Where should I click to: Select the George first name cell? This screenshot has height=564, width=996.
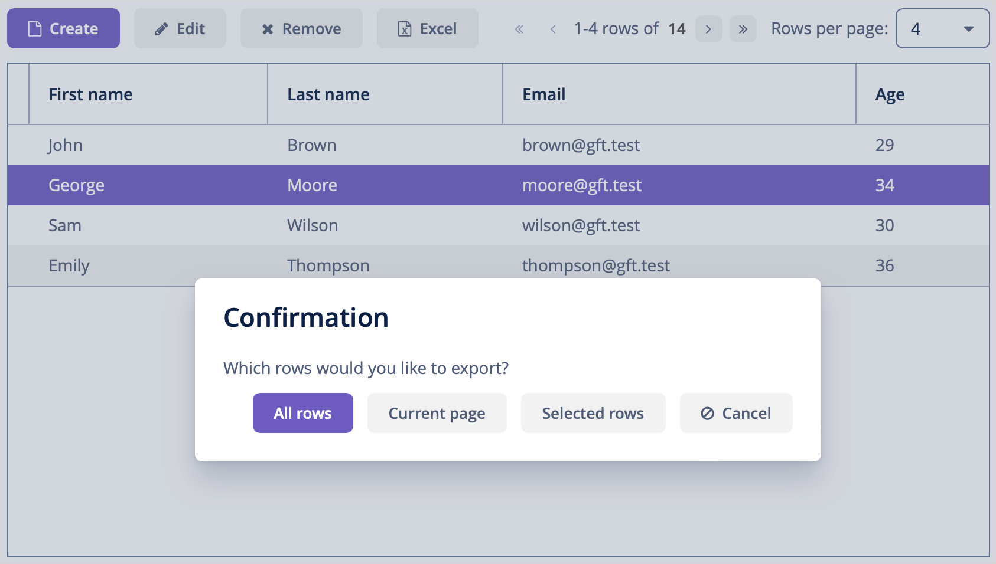148,185
